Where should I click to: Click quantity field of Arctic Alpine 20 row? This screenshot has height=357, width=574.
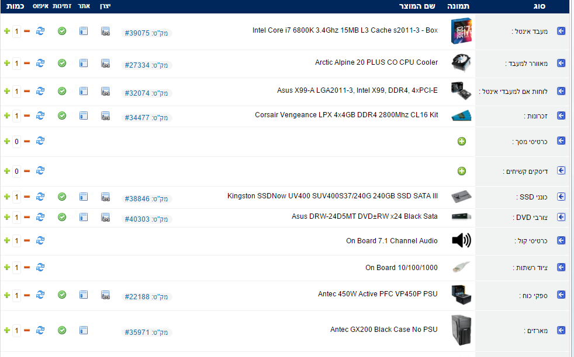tap(16, 63)
